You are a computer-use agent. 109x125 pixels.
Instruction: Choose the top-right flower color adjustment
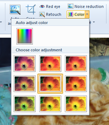(x=76, y=64)
